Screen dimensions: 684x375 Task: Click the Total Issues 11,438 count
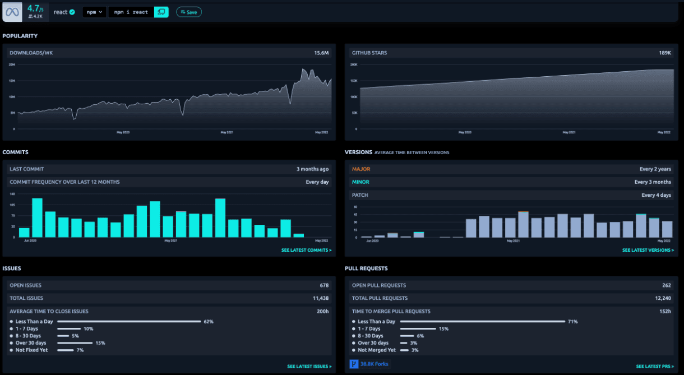click(321, 298)
